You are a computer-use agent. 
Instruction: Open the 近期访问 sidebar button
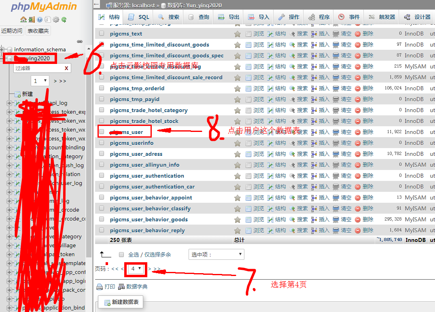pos(12,31)
